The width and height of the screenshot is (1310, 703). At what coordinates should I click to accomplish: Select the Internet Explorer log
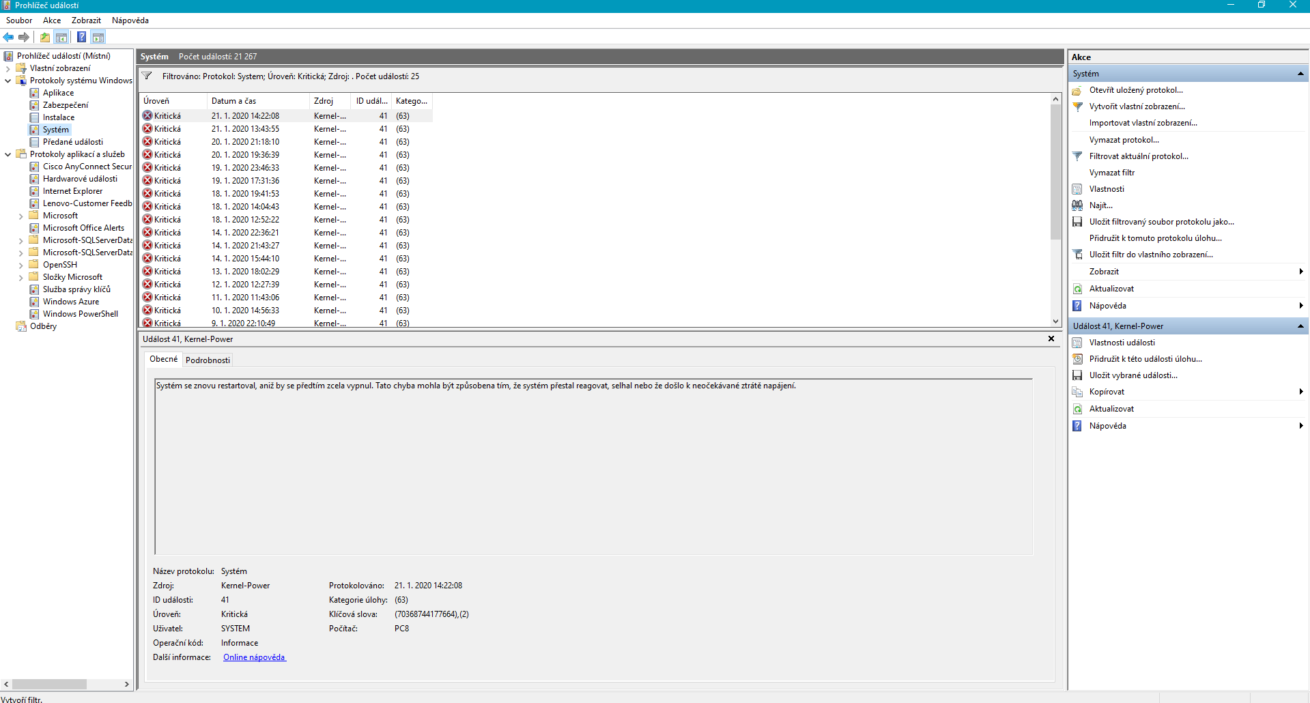tap(72, 191)
